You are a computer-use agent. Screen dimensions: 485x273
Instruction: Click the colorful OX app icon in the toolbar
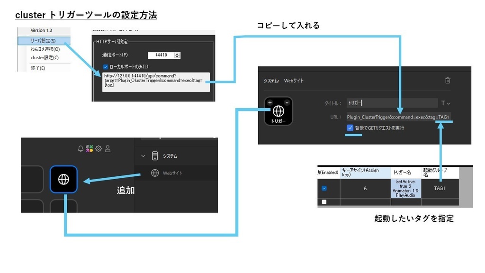(89, 147)
